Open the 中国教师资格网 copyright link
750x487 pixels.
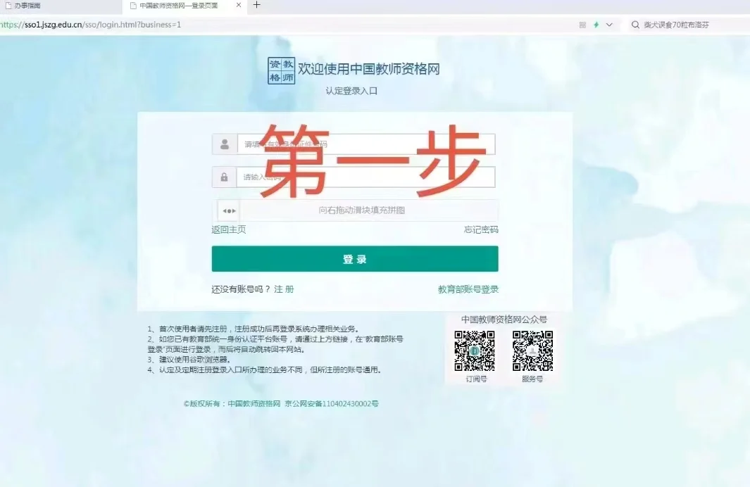pyautogui.click(x=254, y=404)
